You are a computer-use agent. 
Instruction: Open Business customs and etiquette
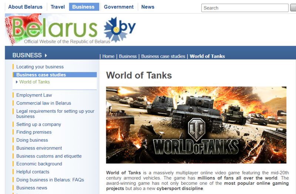click(49, 156)
